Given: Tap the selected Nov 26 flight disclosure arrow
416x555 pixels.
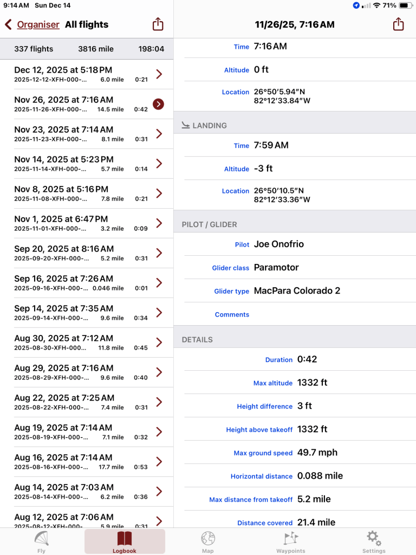Looking at the screenshot, I should (159, 104).
